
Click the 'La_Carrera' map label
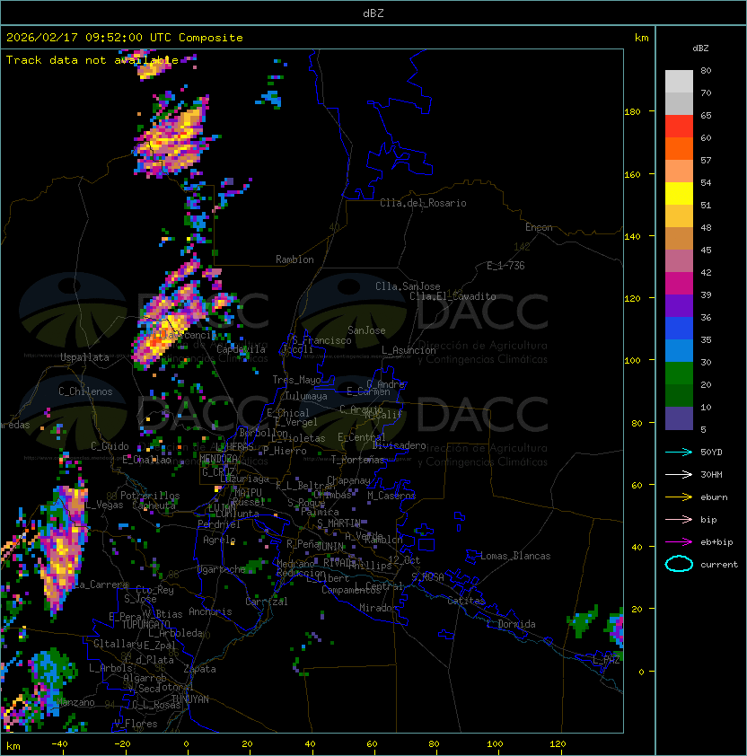(101, 585)
